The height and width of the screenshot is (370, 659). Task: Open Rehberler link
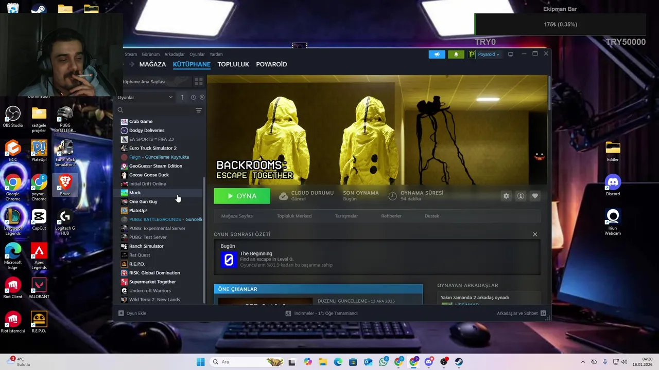(x=391, y=216)
